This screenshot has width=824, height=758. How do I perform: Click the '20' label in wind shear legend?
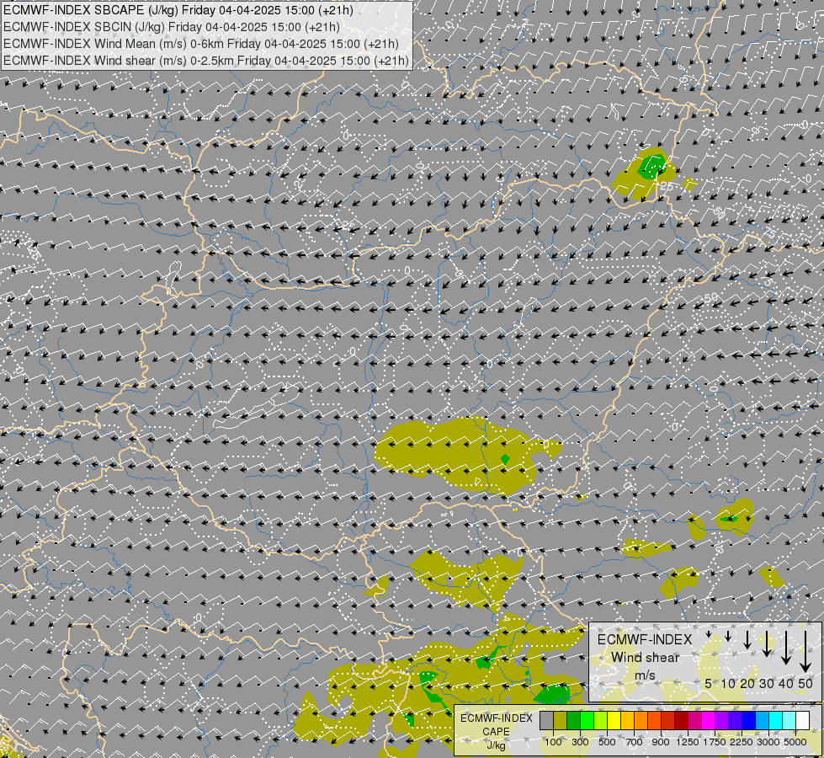pos(747,683)
